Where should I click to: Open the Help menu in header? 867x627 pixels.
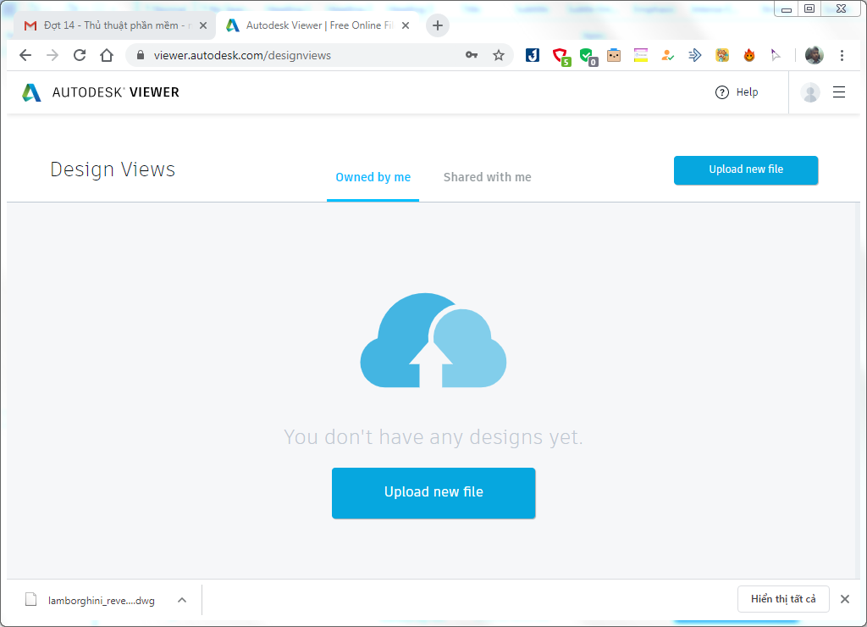(x=736, y=92)
